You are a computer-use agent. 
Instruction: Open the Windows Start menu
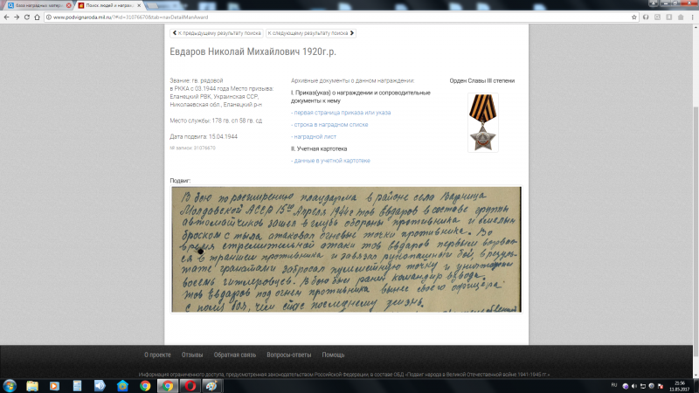point(10,386)
